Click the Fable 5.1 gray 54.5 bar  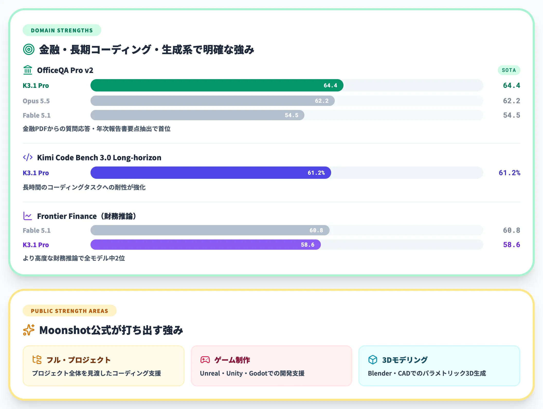(197, 115)
